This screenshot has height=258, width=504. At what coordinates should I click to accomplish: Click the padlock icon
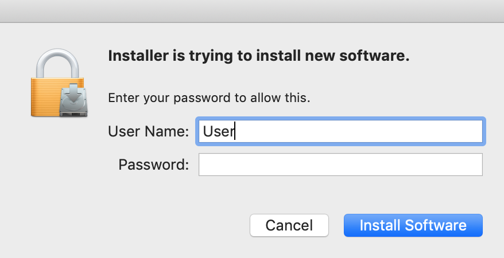point(58,83)
